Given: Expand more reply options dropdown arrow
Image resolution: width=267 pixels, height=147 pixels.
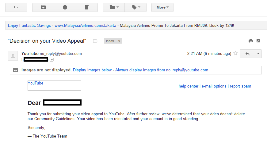Looking at the screenshot, I should [258, 54].
